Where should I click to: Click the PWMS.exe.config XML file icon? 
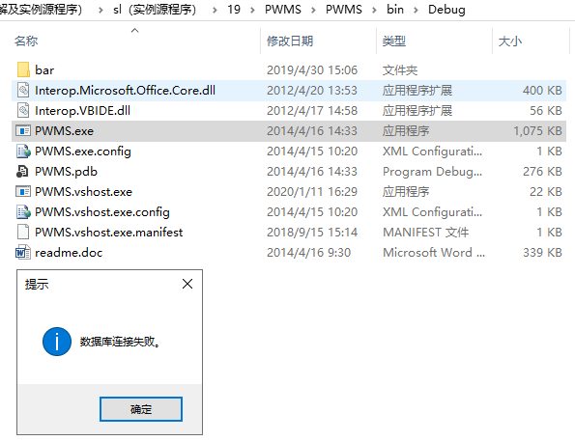[x=23, y=151]
